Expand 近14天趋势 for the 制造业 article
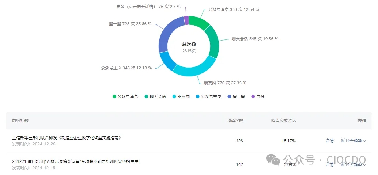 [353, 141]
